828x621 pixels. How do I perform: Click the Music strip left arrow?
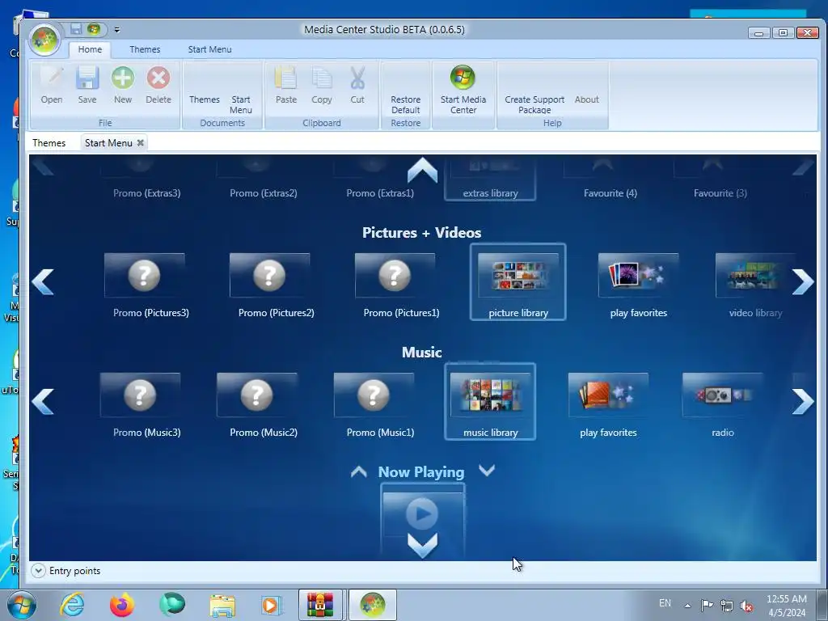click(43, 401)
